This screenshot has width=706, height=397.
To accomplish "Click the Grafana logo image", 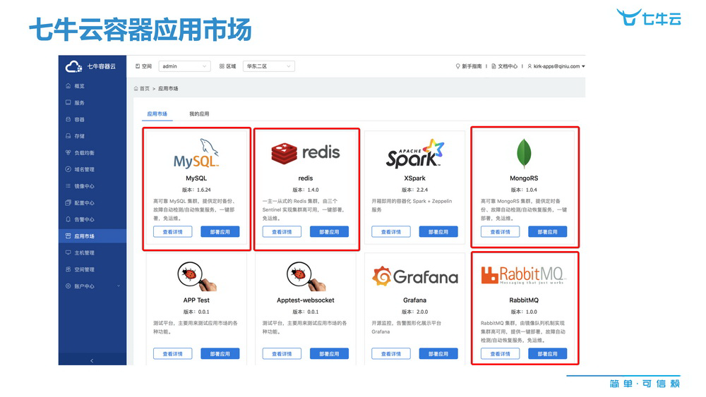I will pyautogui.click(x=414, y=276).
